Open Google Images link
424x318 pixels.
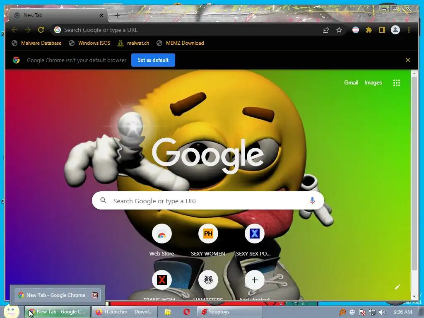pos(373,83)
